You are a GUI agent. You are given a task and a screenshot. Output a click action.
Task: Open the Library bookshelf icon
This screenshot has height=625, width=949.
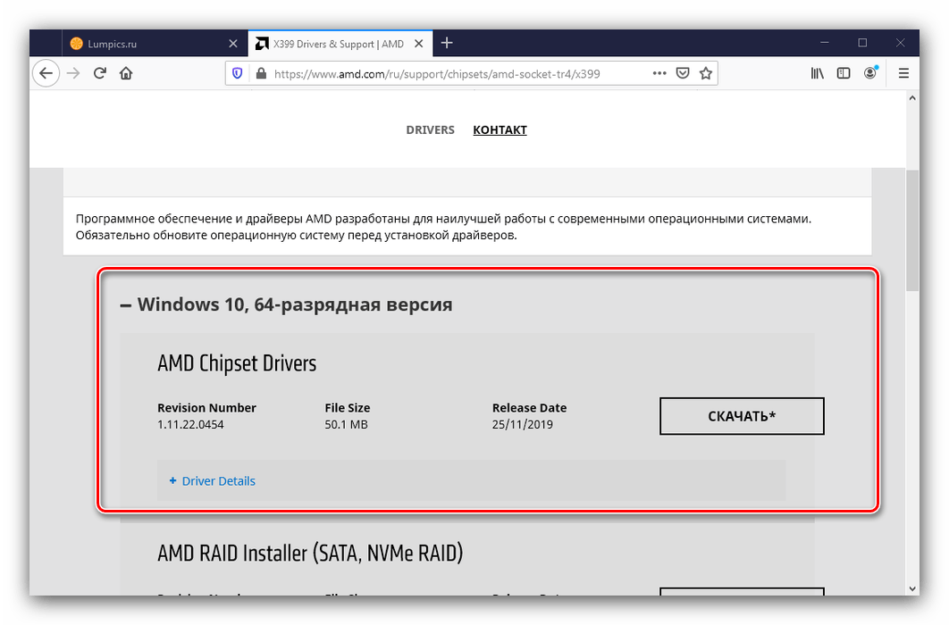click(x=817, y=73)
